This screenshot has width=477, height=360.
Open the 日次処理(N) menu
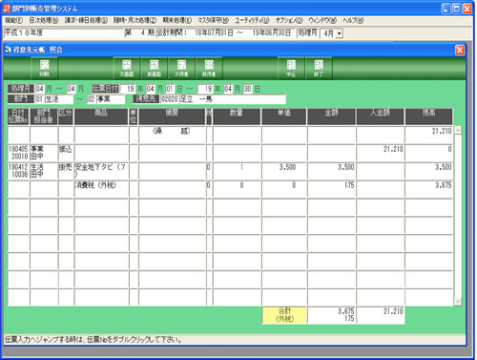(44, 20)
